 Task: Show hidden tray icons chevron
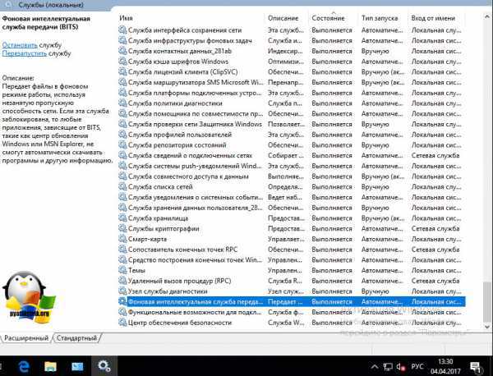point(375,367)
